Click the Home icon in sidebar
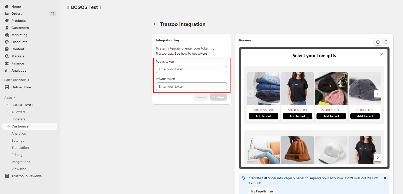403x194 pixels. click(7, 6)
